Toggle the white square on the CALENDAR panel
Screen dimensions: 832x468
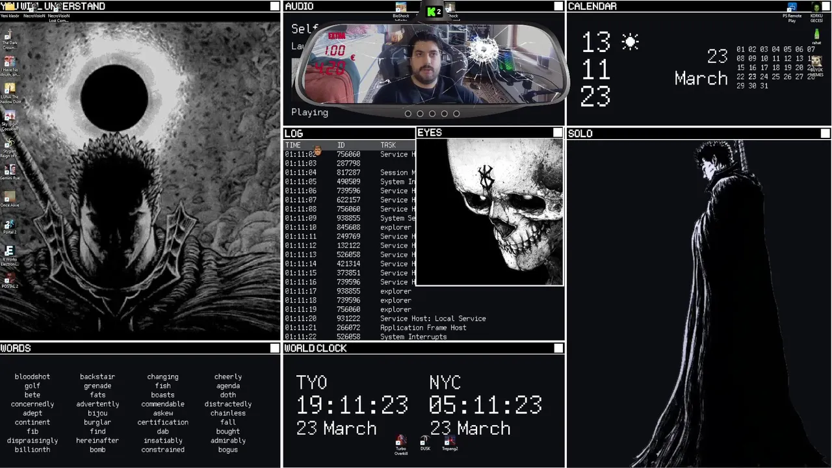coord(825,6)
